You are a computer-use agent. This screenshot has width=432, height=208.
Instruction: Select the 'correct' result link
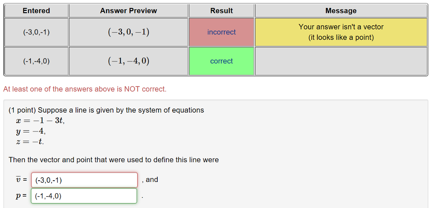(x=221, y=61)
